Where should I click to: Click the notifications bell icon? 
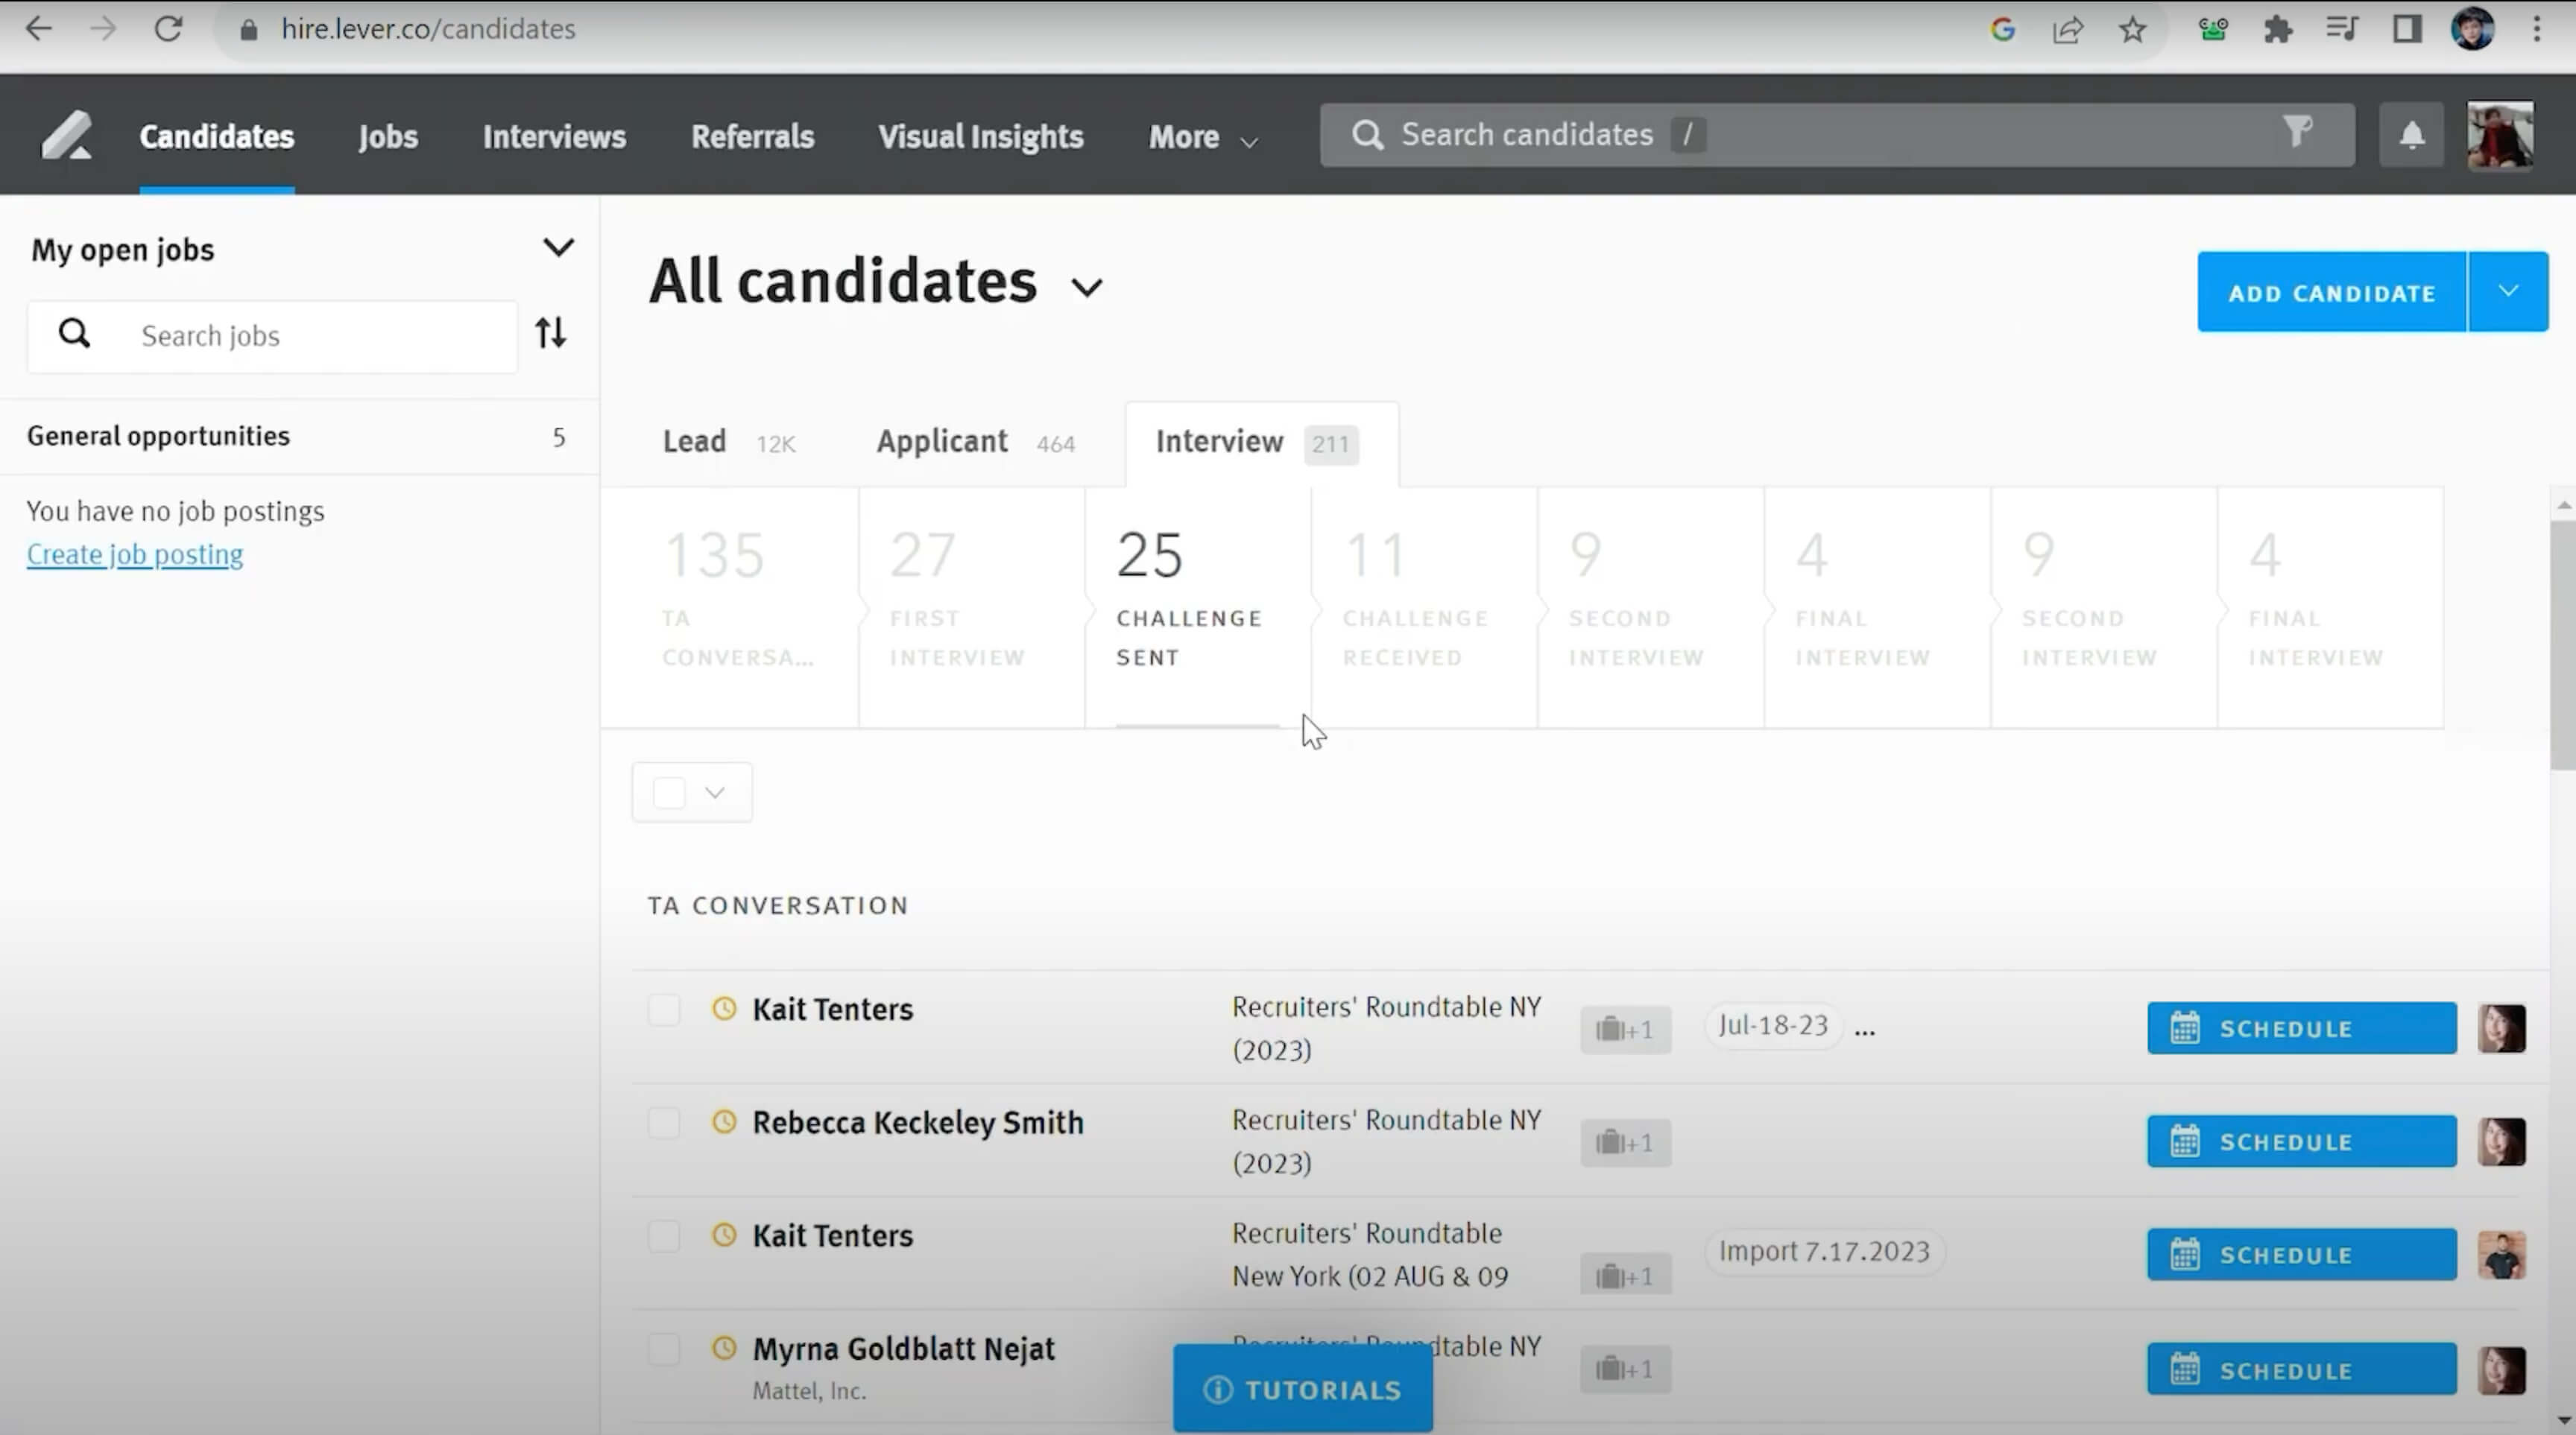pos(2411,135)
